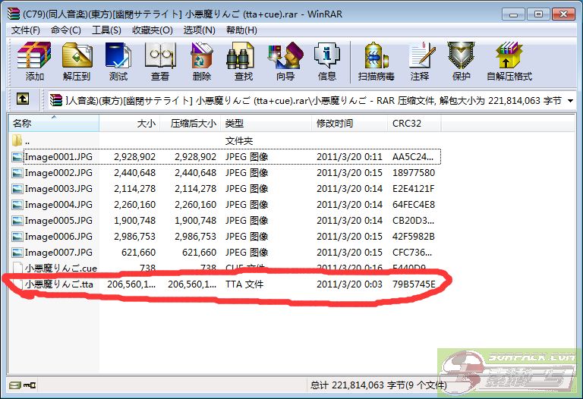Viewport: 583px width, 399px height.
Task: Select file Image0003.JPG
Action: point(58,189)
